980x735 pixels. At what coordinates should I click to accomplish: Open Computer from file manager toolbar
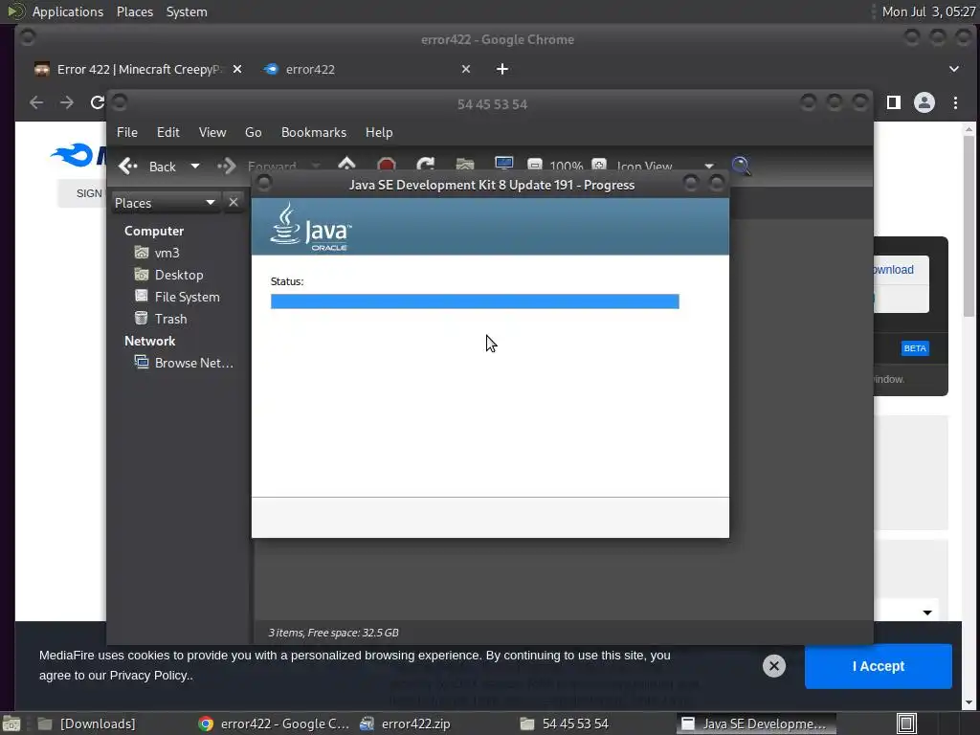pyautogui.click(x=503, y=165)
